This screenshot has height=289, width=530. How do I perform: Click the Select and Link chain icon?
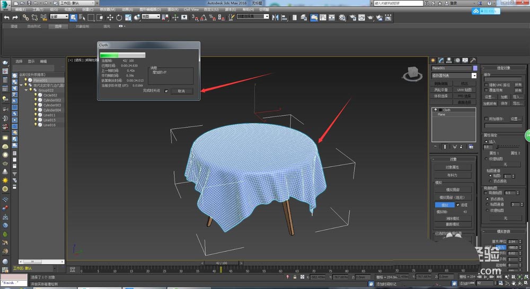click(x=25, y=17)
